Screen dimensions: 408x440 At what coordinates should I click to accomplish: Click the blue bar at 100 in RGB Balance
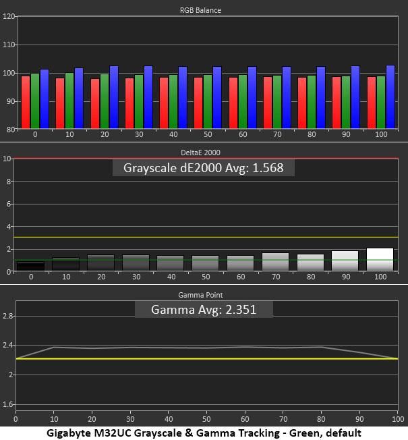coord(390,97)
